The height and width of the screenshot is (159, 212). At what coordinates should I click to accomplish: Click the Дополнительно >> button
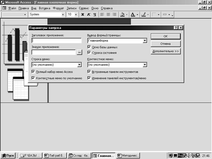point(166,51)
